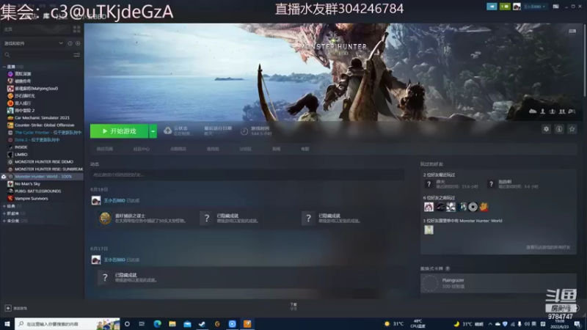Open the Downloads area at bottom center
Viewport: 587px width, 330px height.
click(x=293, y=307)
